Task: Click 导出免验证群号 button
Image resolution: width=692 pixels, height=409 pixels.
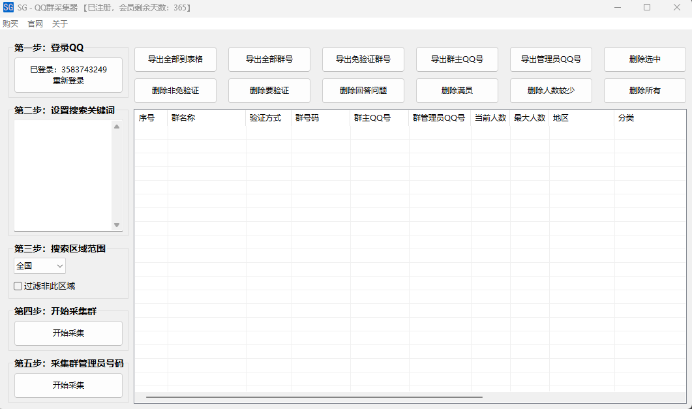Action: pos(363,59)
